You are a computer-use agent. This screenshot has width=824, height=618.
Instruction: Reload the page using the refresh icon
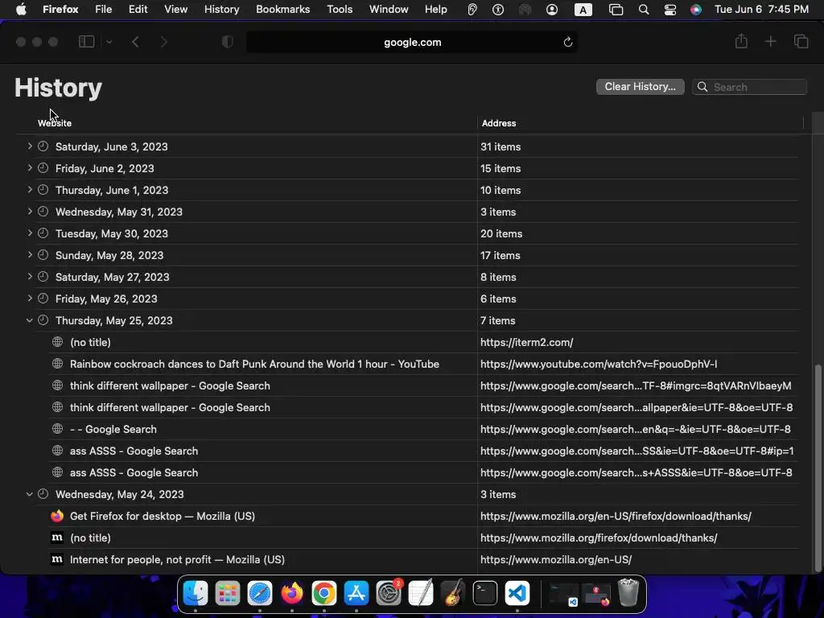click(567, 42)
